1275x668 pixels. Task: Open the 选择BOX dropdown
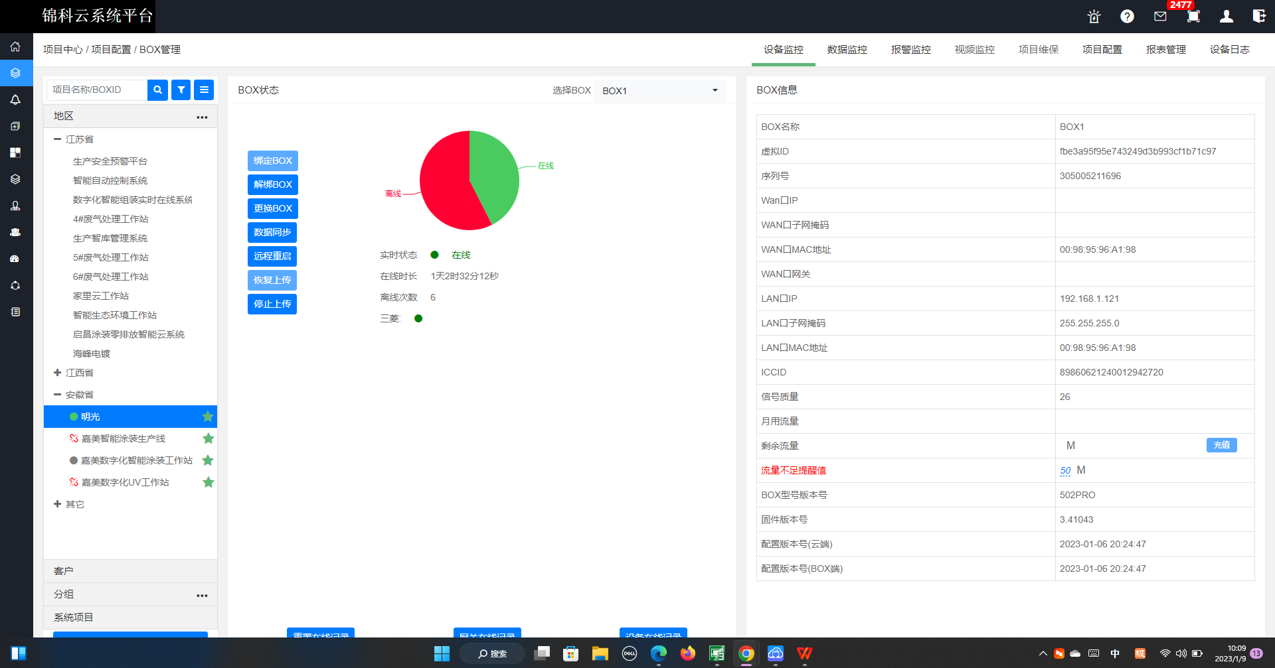click(659, 90)
